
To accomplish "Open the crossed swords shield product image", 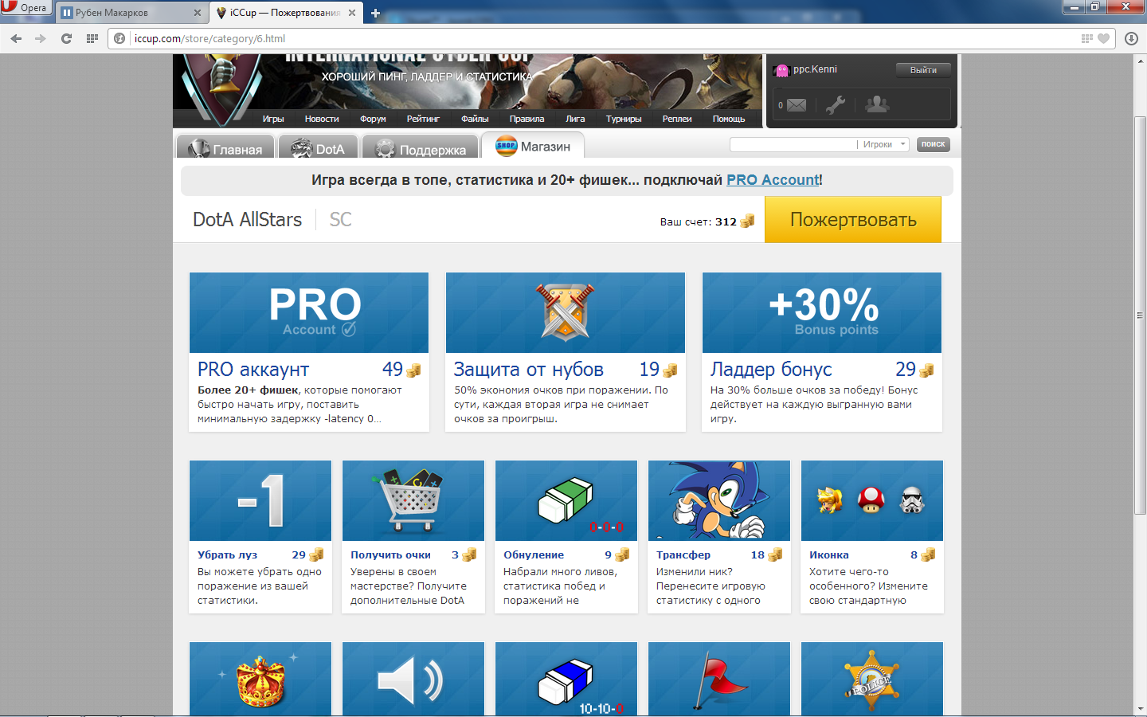I will 566,312.
